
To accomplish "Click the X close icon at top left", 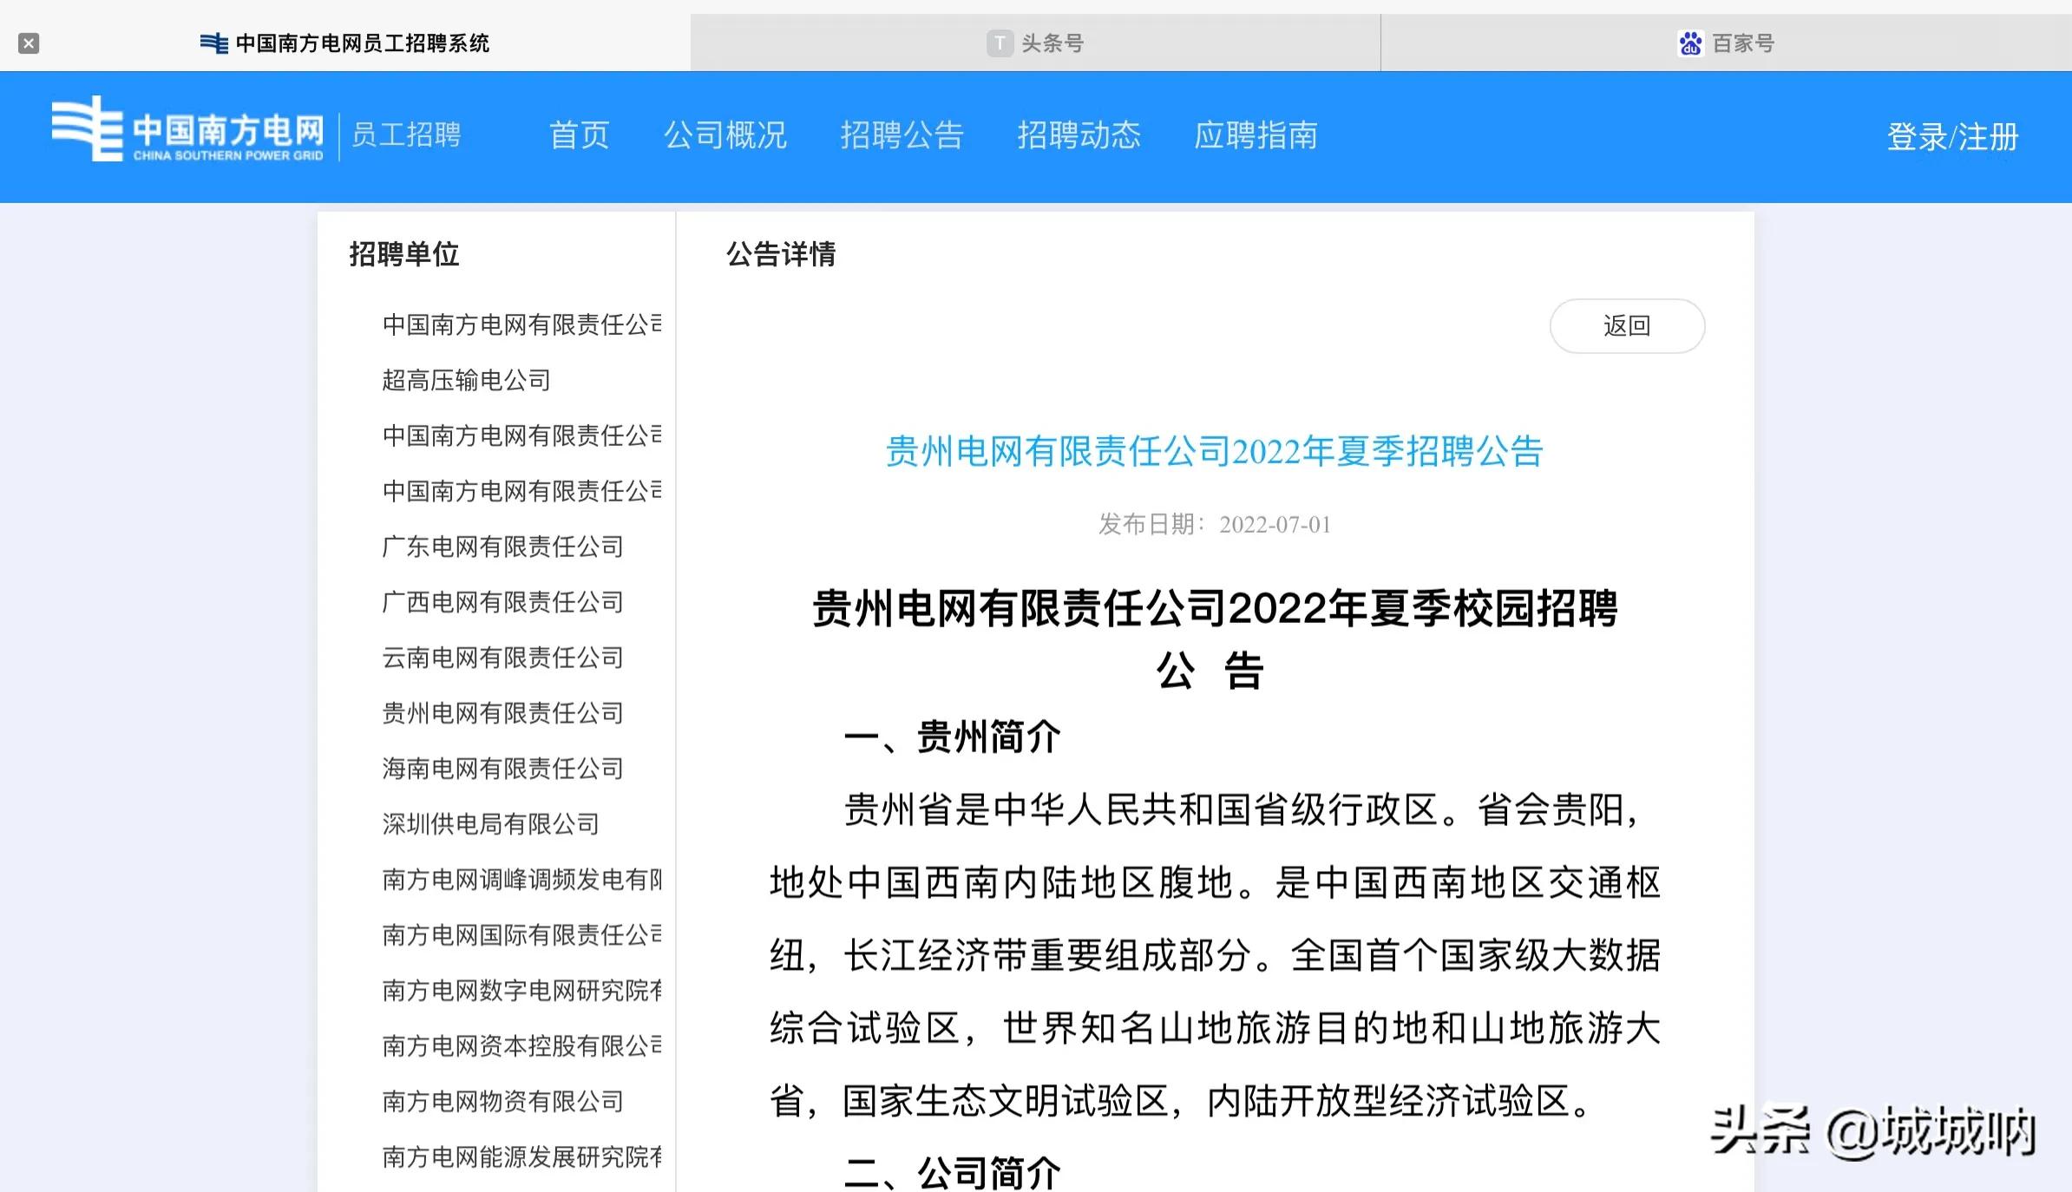I will coord(30,42).
